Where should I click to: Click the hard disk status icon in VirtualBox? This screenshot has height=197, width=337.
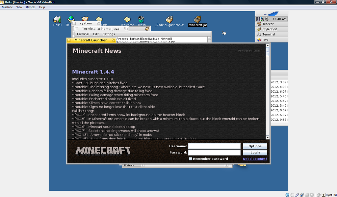point(287,195)
